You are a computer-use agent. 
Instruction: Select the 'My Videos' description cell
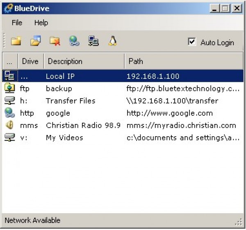64,138
